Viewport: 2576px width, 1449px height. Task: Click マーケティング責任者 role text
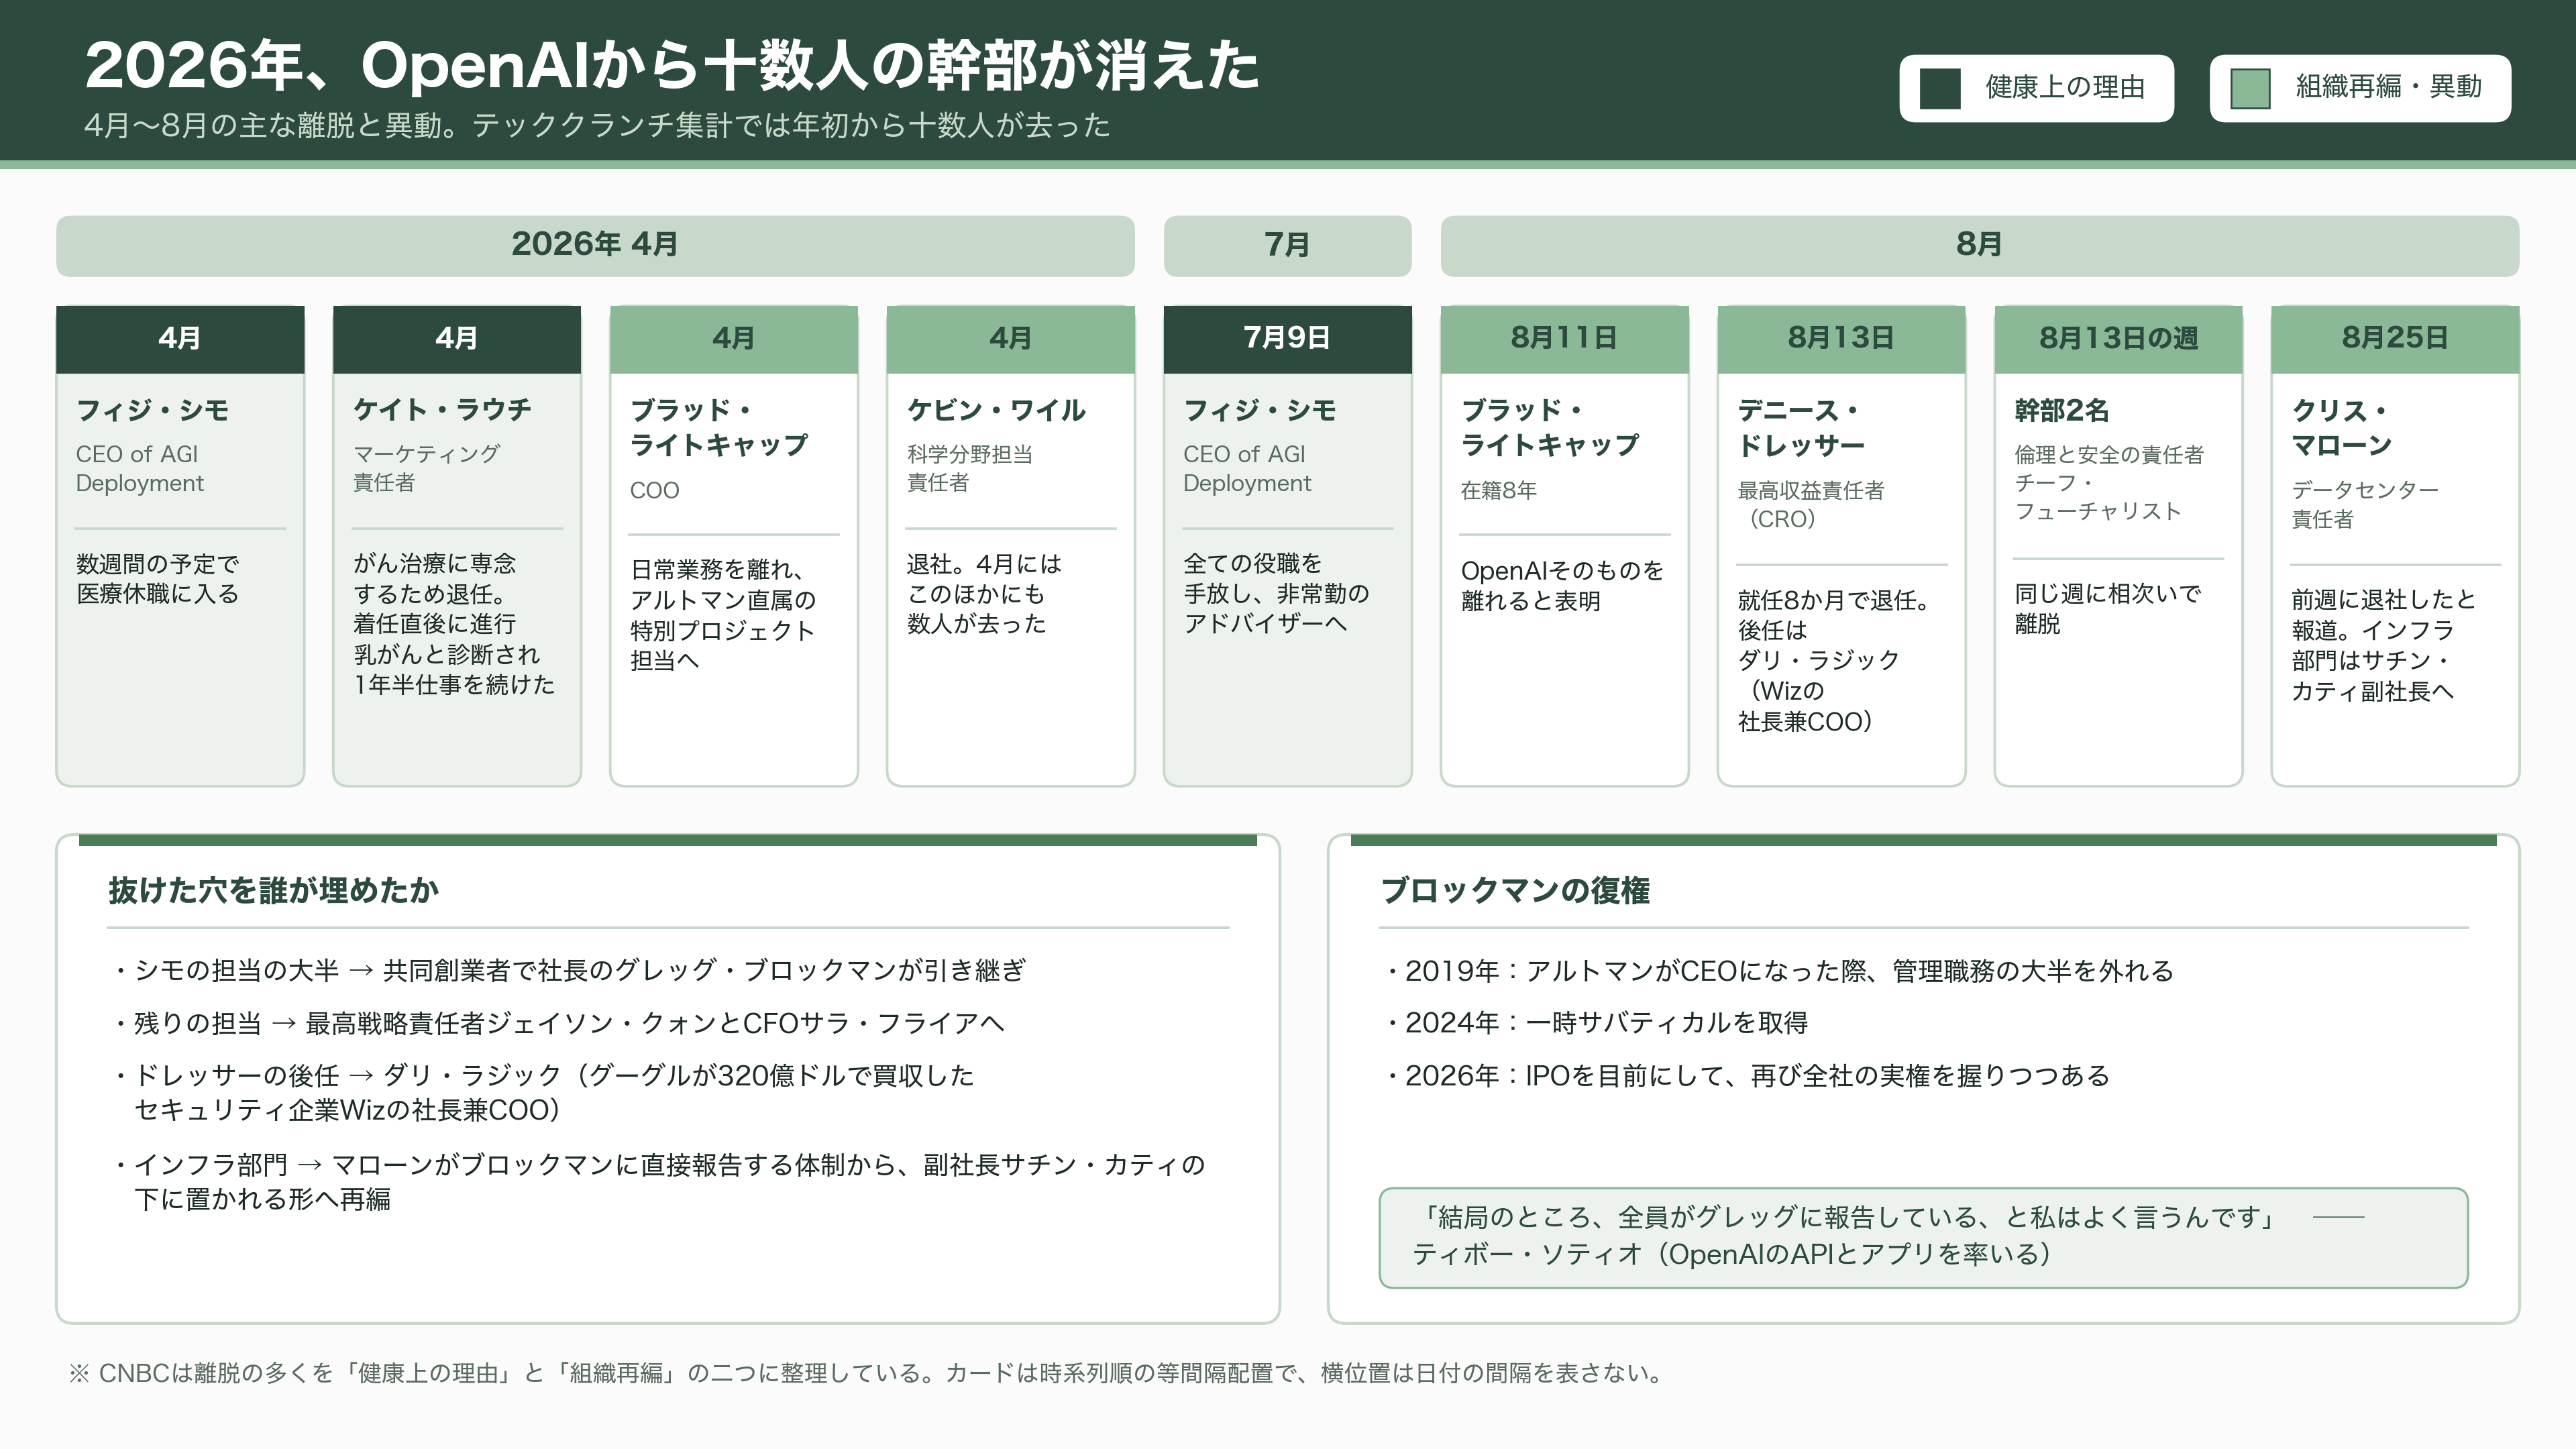[x=426, y=468]
